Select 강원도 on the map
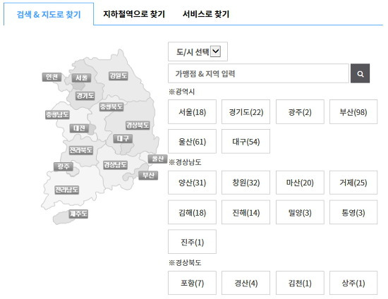Screen dimensions: 388x299 [119, 75]
